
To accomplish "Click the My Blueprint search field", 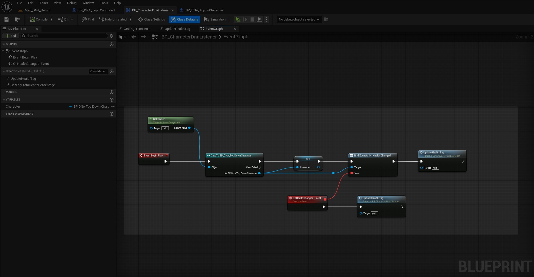I will tap(66, 36).
